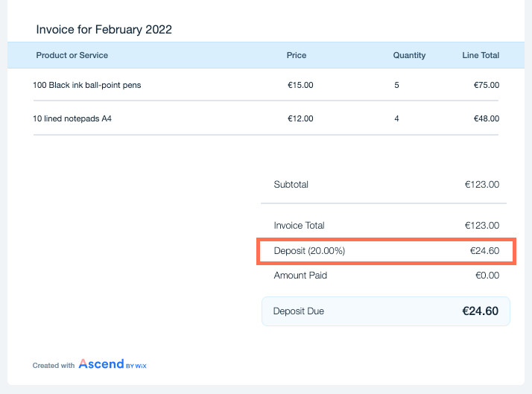Click the quantity 5 for pens
The height and width of the screenshot is (394, 532).
point(396,85)
